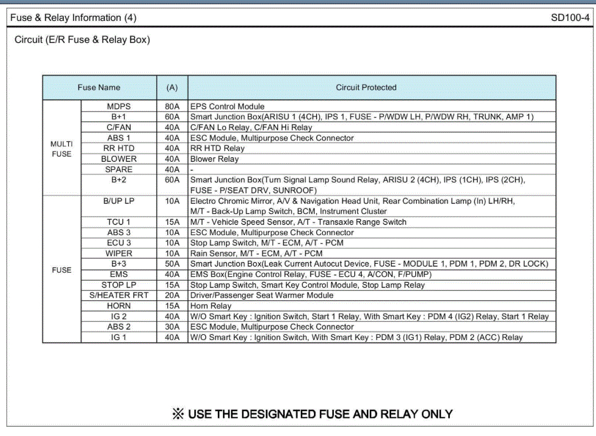Select the S/HEATER FRT fuse name cell
This screenshot has height=436, width=596.
pos(119,295)
